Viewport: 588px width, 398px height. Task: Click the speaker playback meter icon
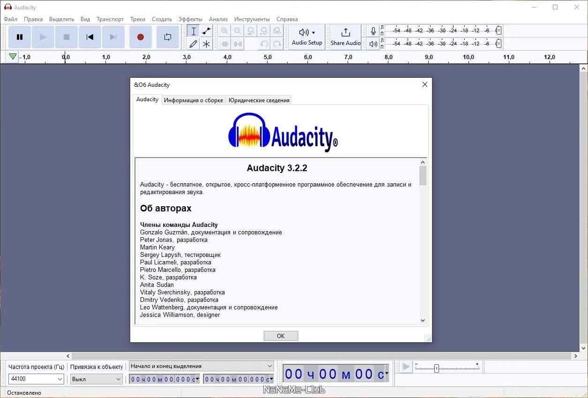(373, 44)
